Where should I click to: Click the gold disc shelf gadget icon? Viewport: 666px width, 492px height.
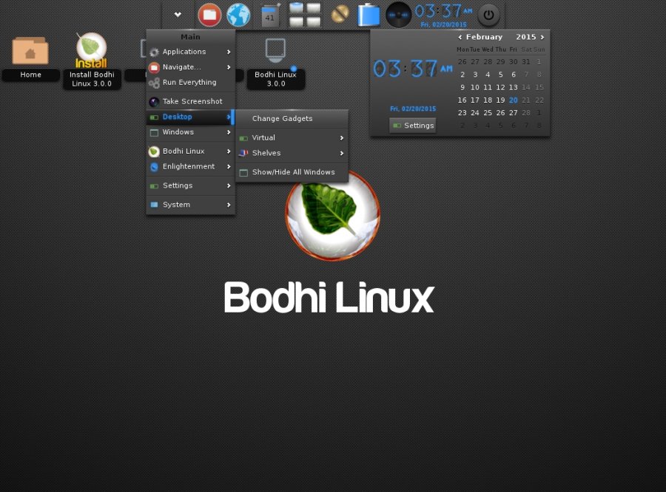tap(340, 13)
